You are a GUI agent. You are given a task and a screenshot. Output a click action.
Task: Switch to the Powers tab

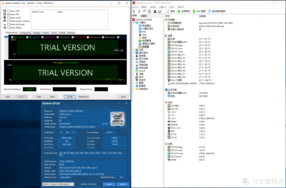(46, 33)
